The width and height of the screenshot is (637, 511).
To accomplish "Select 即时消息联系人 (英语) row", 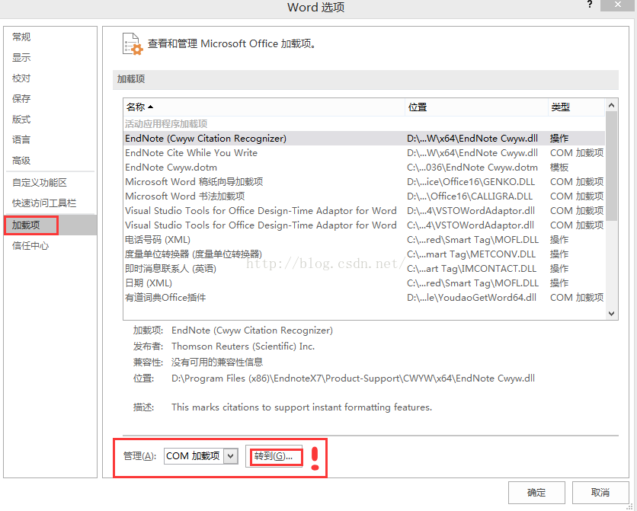I will click(x=364, y=269).
